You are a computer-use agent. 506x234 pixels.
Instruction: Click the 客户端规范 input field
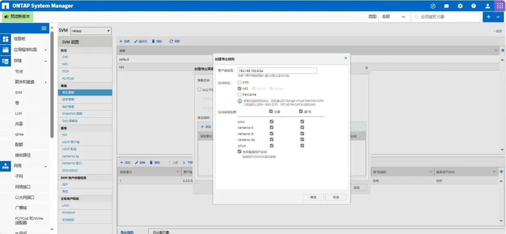pyautogui.click(x=277, y=70)
